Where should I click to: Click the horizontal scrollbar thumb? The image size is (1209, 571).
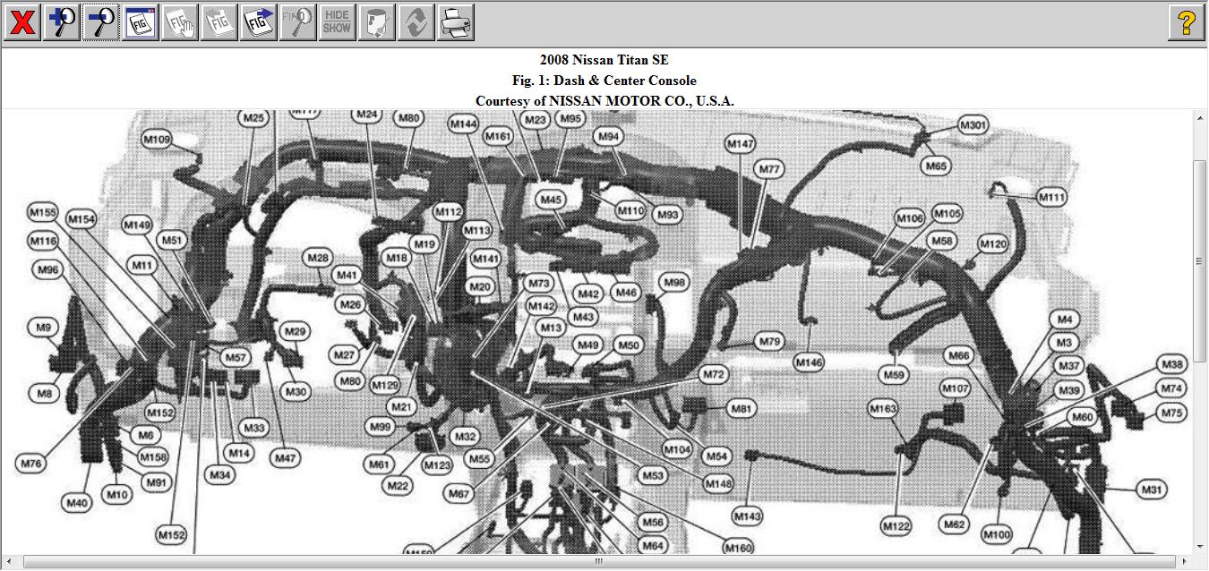pos(599,562)
